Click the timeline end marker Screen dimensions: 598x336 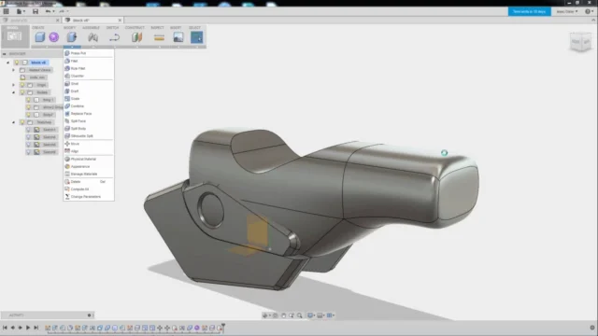coord(223,327)
